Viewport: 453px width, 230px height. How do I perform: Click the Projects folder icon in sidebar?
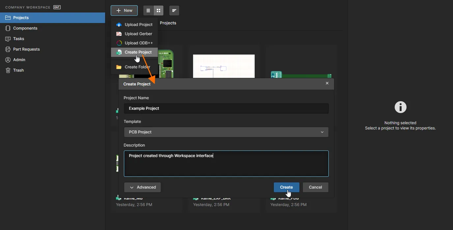coord(8,18)
